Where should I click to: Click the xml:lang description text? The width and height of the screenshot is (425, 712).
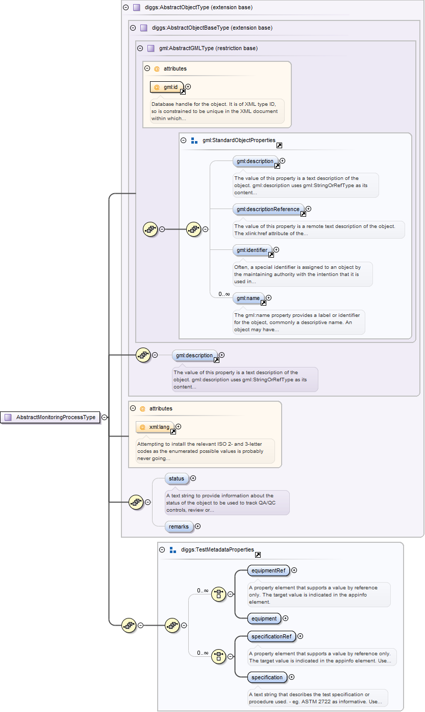pyautogui.click(x=205, y=451)
